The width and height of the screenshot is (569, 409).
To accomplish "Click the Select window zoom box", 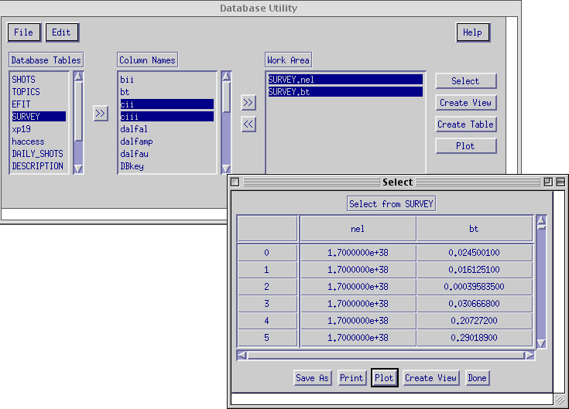I will coord(547,182).
